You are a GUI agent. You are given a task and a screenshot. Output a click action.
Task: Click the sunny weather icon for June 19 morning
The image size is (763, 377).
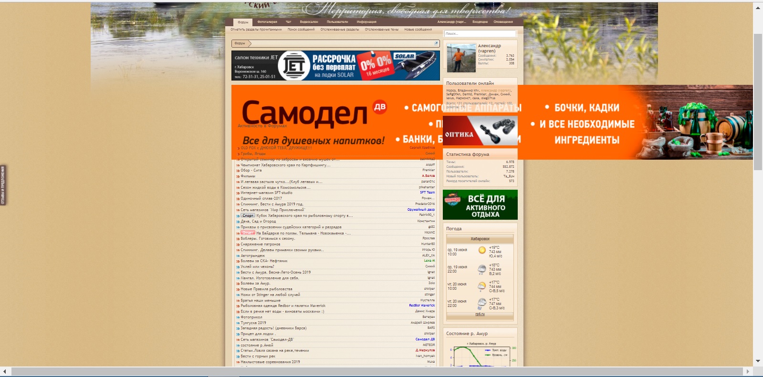482,250
